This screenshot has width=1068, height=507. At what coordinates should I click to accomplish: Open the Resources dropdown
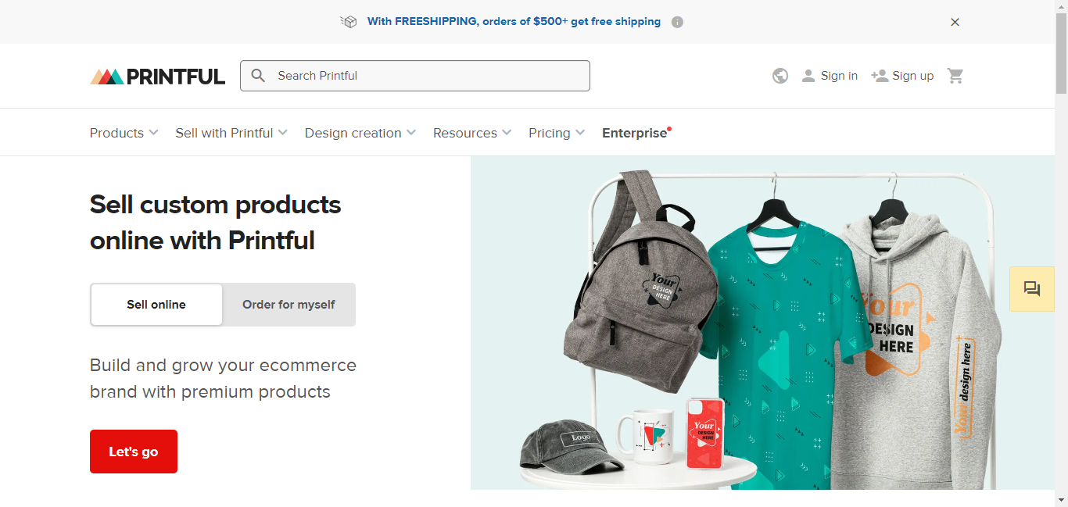coord(471,133)
